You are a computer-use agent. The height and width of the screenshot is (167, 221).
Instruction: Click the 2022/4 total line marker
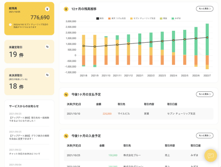pos(173,40)
